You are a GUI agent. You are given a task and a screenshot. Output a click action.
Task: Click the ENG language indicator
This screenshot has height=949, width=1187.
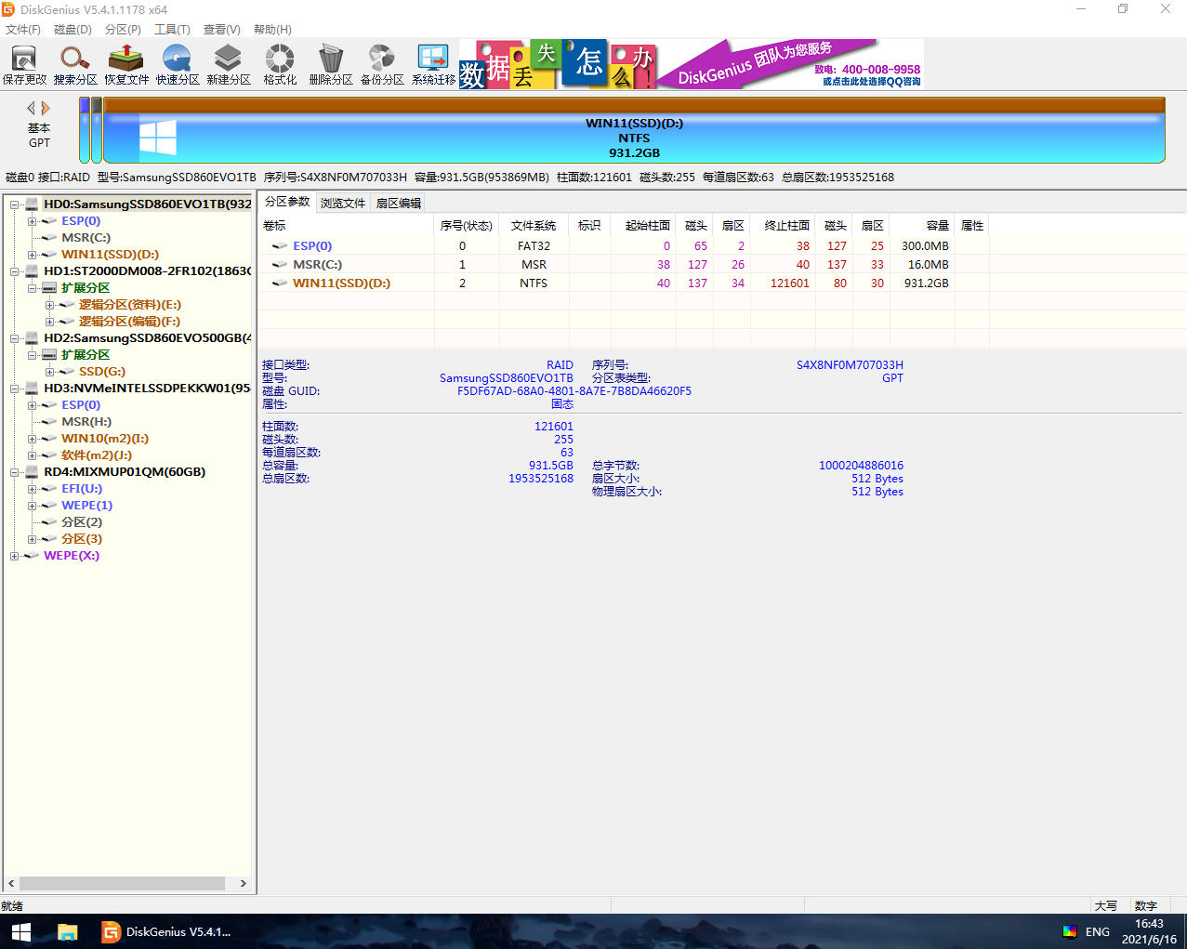click(x=1098, y=931)
